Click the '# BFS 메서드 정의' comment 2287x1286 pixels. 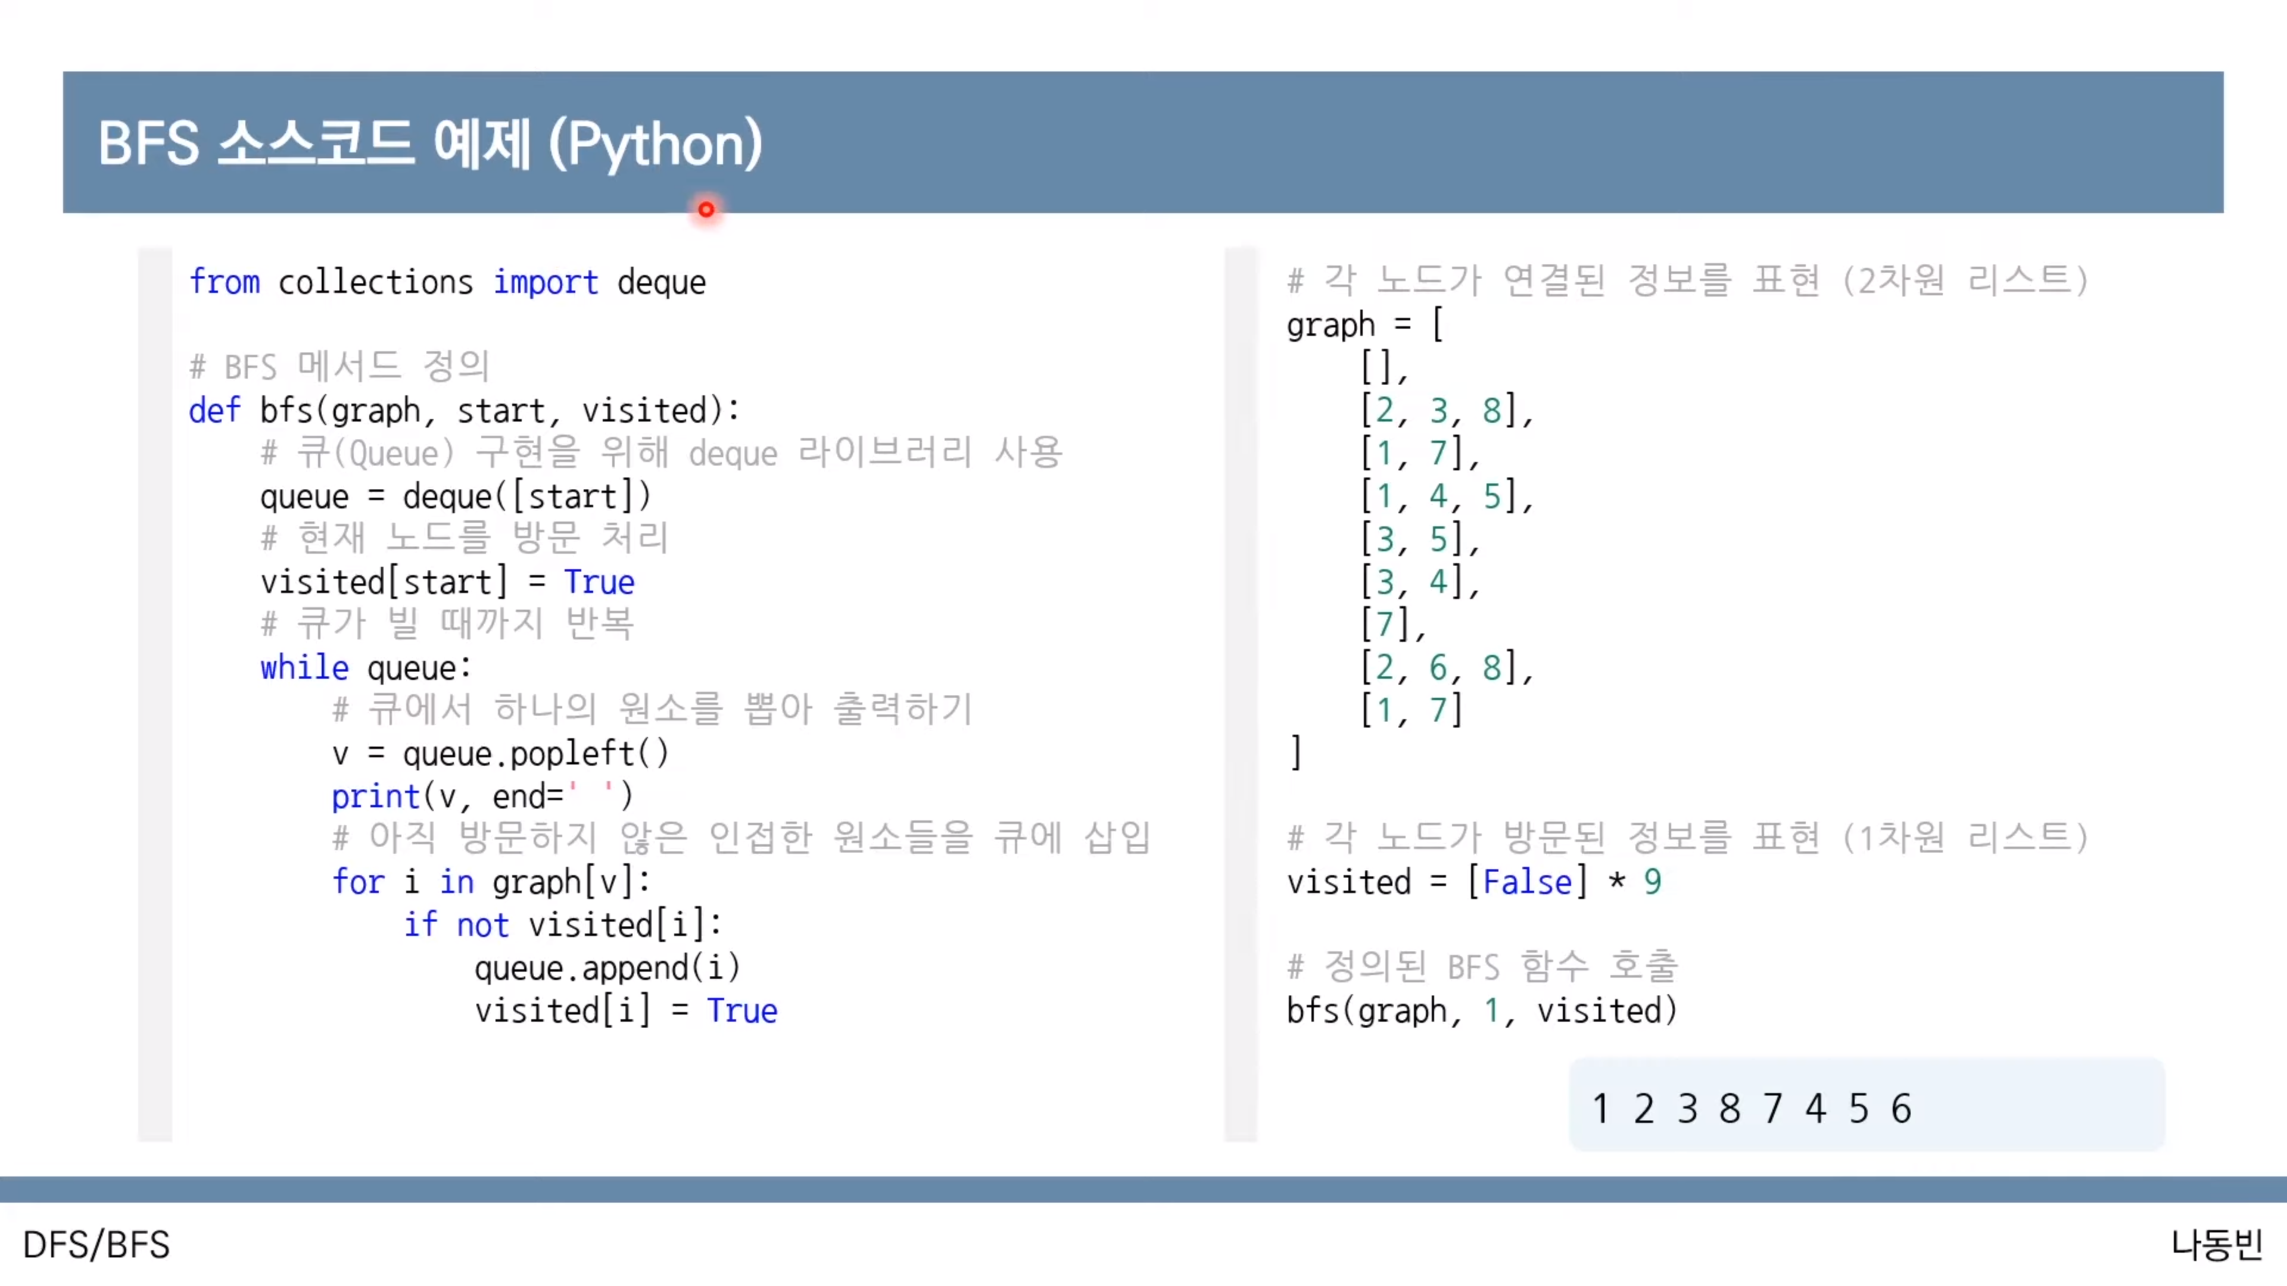coord(339,367)
